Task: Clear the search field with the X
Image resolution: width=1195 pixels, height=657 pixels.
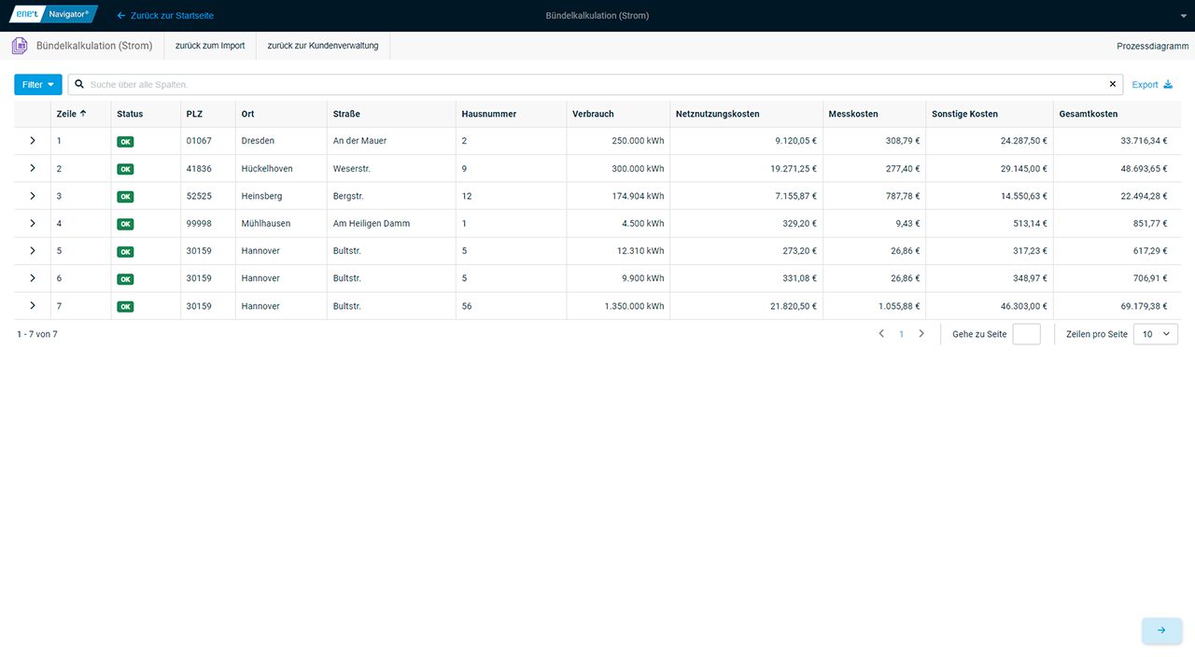Action: pyautogui.click(x=1112, y=84)
